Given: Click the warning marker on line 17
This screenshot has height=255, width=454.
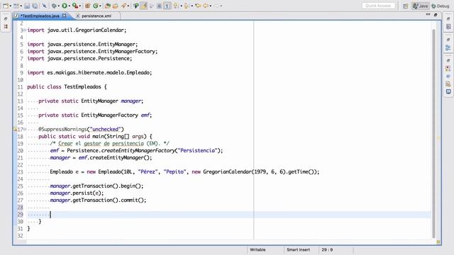Looking at the screenshot, I should [x=15, y=129].
